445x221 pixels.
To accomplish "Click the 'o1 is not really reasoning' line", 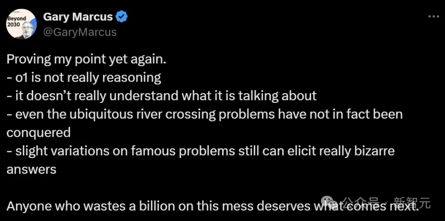I will tap(84, 77).
